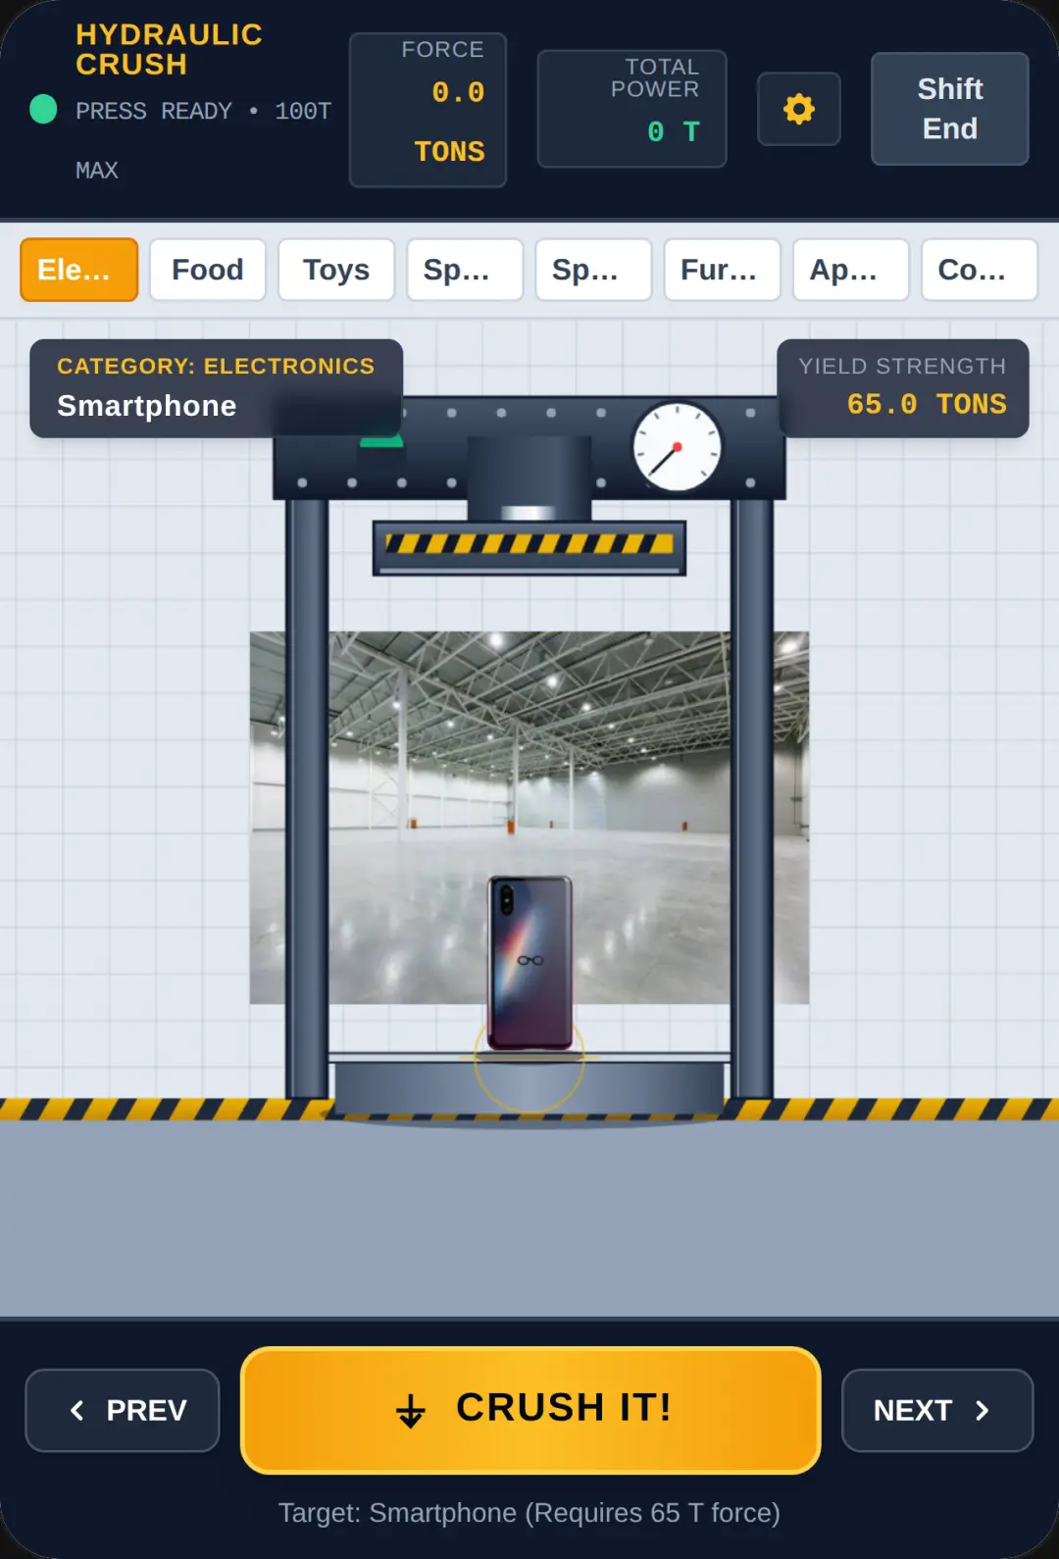This screenshot has width=1059, height=1559.
Task: Click the pressure gauge dial
Action: [x=677, y=447]
